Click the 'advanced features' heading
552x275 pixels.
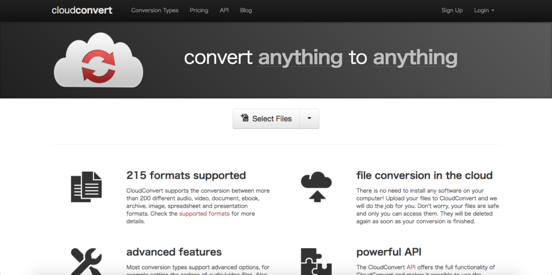coord(174,252)
